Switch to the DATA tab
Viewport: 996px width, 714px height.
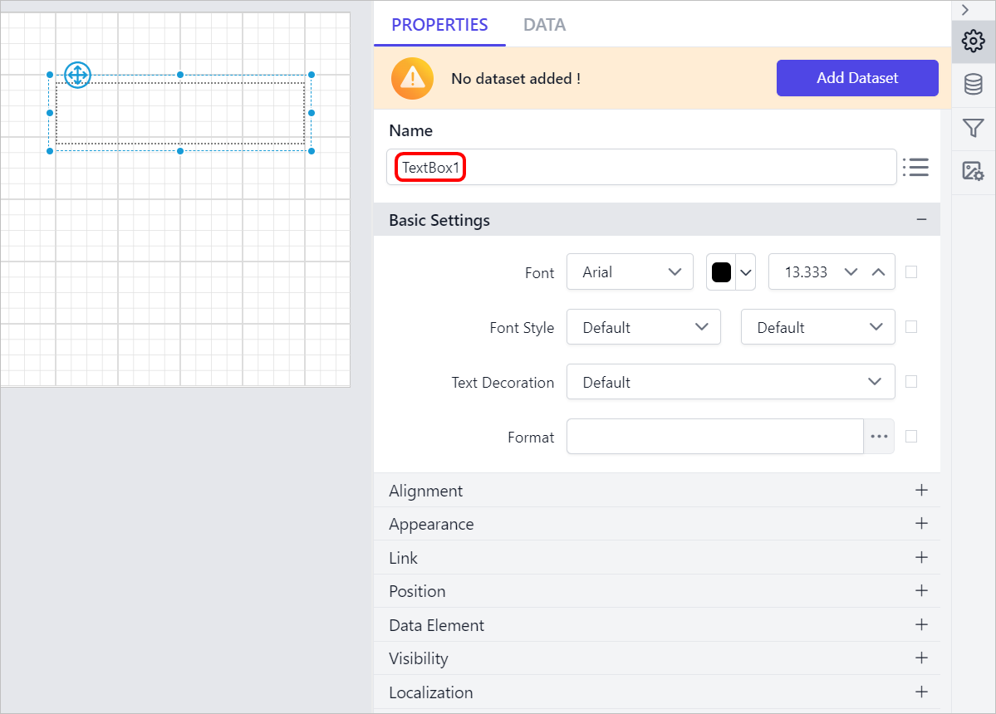[544, 25]
